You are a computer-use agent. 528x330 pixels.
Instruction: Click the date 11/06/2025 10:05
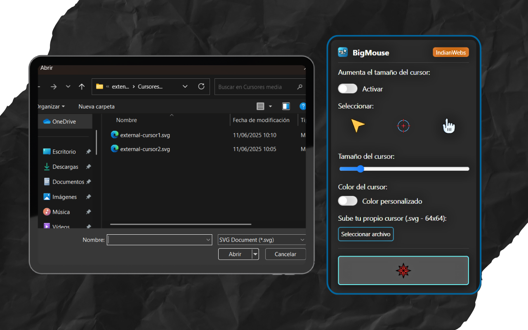255,149
